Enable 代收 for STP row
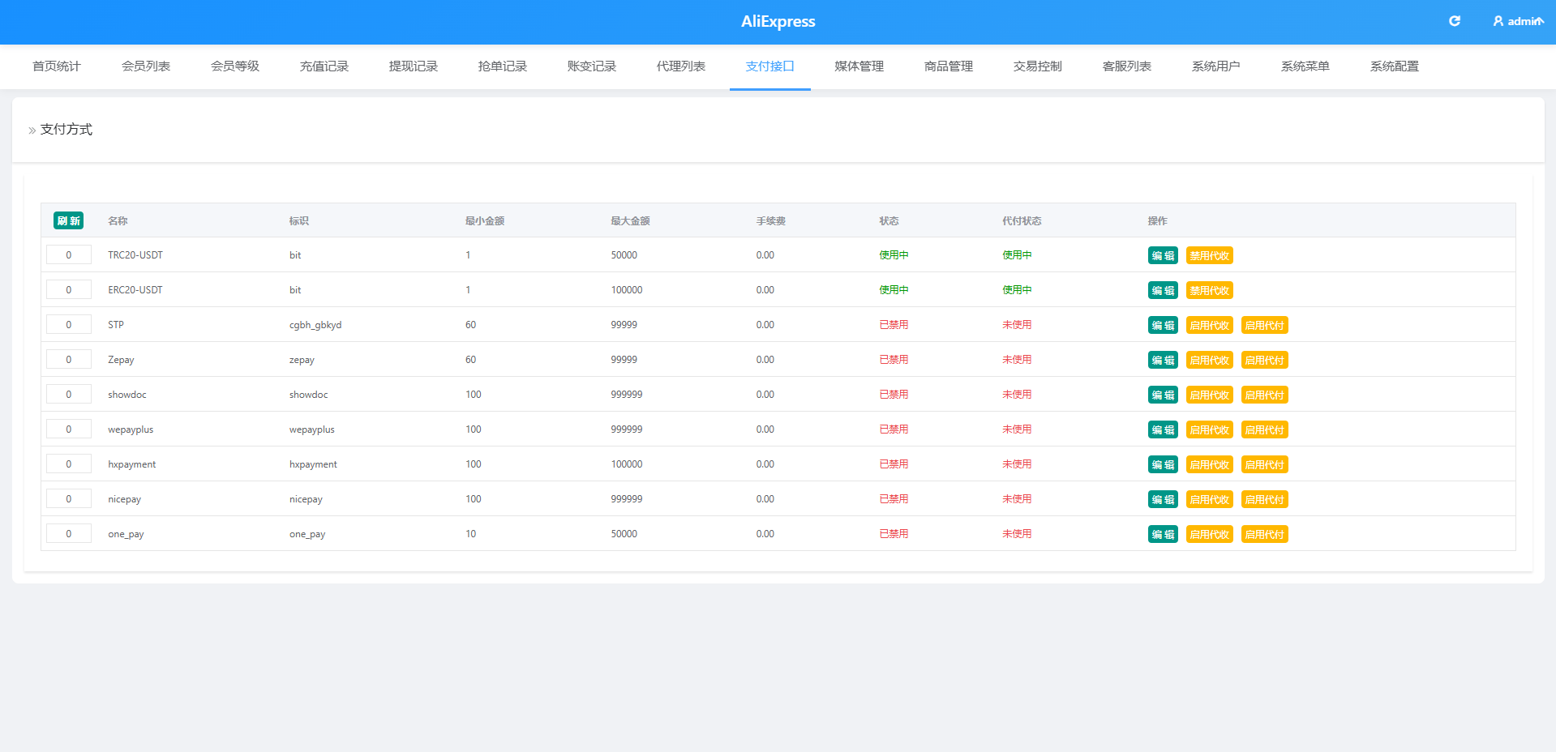The height and width of the screenshot is (752, 1556). 1209,325
